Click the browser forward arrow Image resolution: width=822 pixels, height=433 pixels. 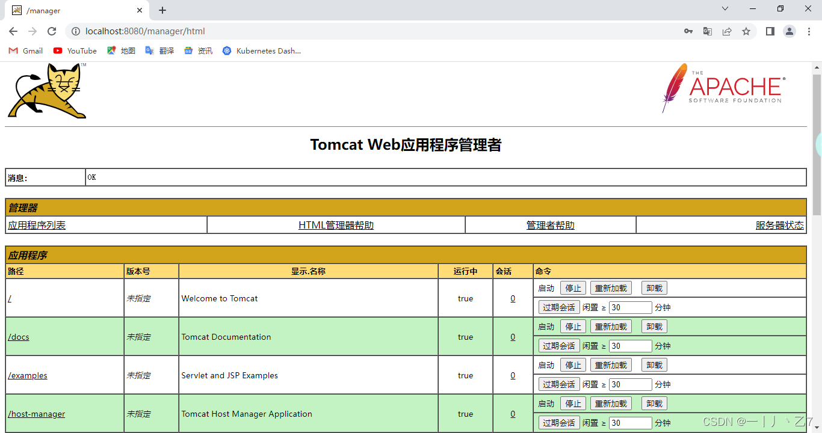tap(32, 31)
